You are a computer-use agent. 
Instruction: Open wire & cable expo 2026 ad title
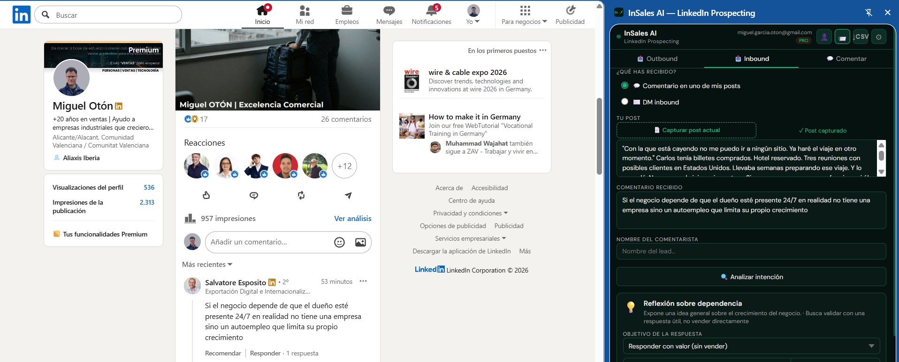[x=467, y=72]
